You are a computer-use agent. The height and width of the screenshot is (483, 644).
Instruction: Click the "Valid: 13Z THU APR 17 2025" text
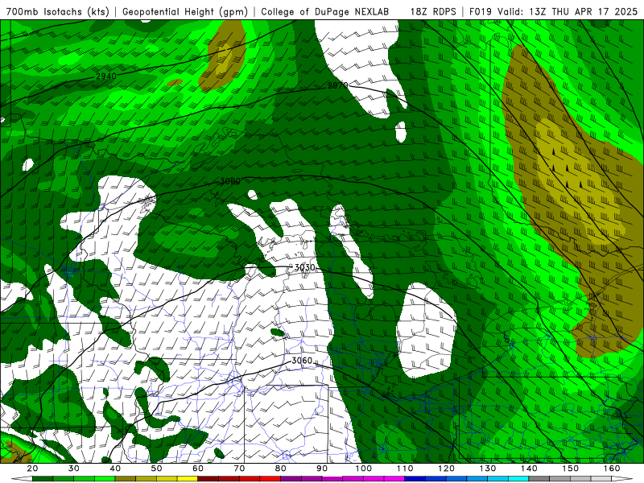coord(568,11)
